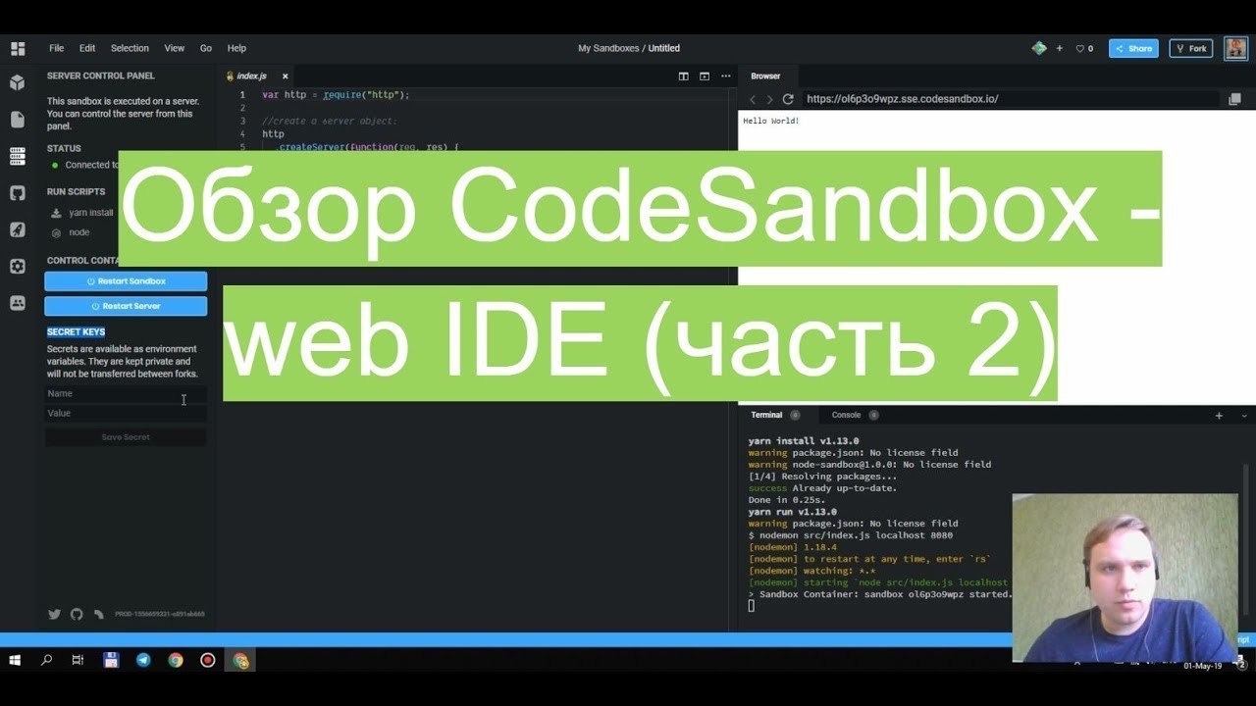Run the yarn install script
1256x706 pixels.
point(82,212)
